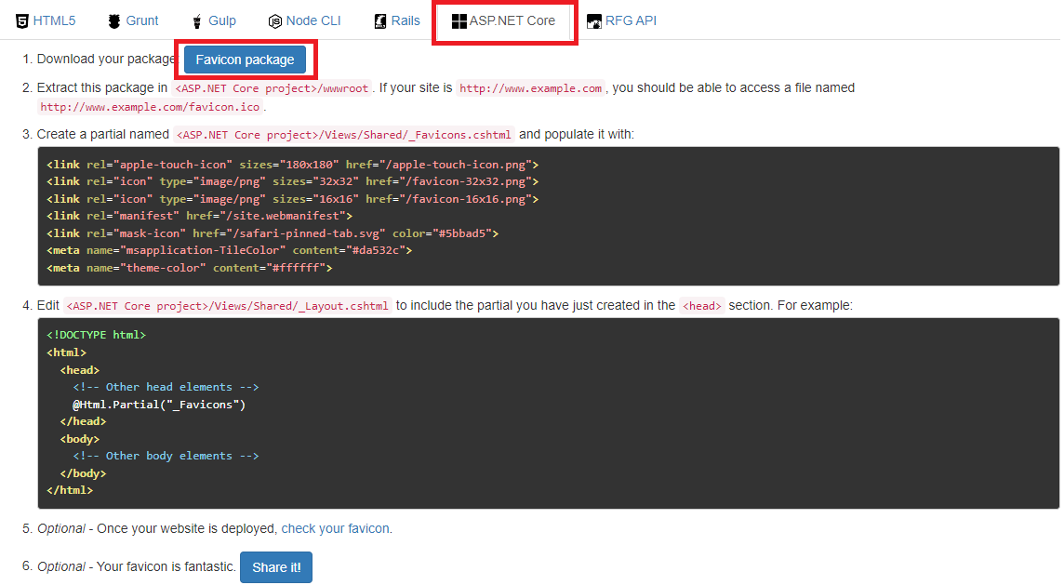Go to the Node CLI tab
The height and width of the screenshot is (585, 1064).
point(305,21)
